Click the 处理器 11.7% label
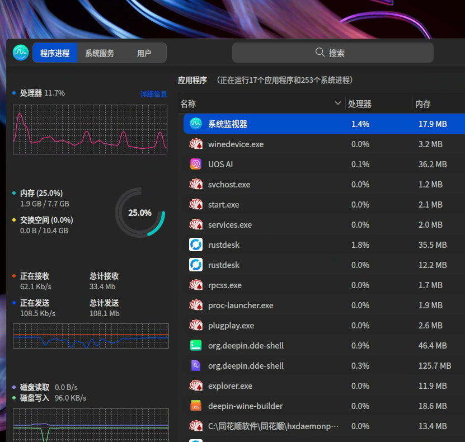 (x=43, y=93)
